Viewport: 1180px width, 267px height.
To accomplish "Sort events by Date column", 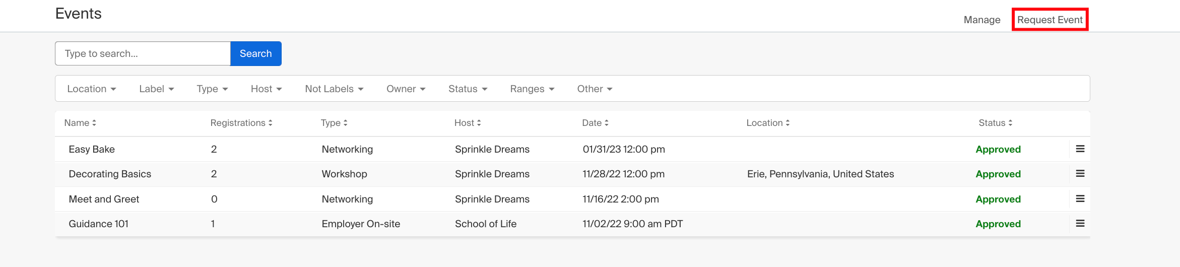I will [x=595, y=123].
